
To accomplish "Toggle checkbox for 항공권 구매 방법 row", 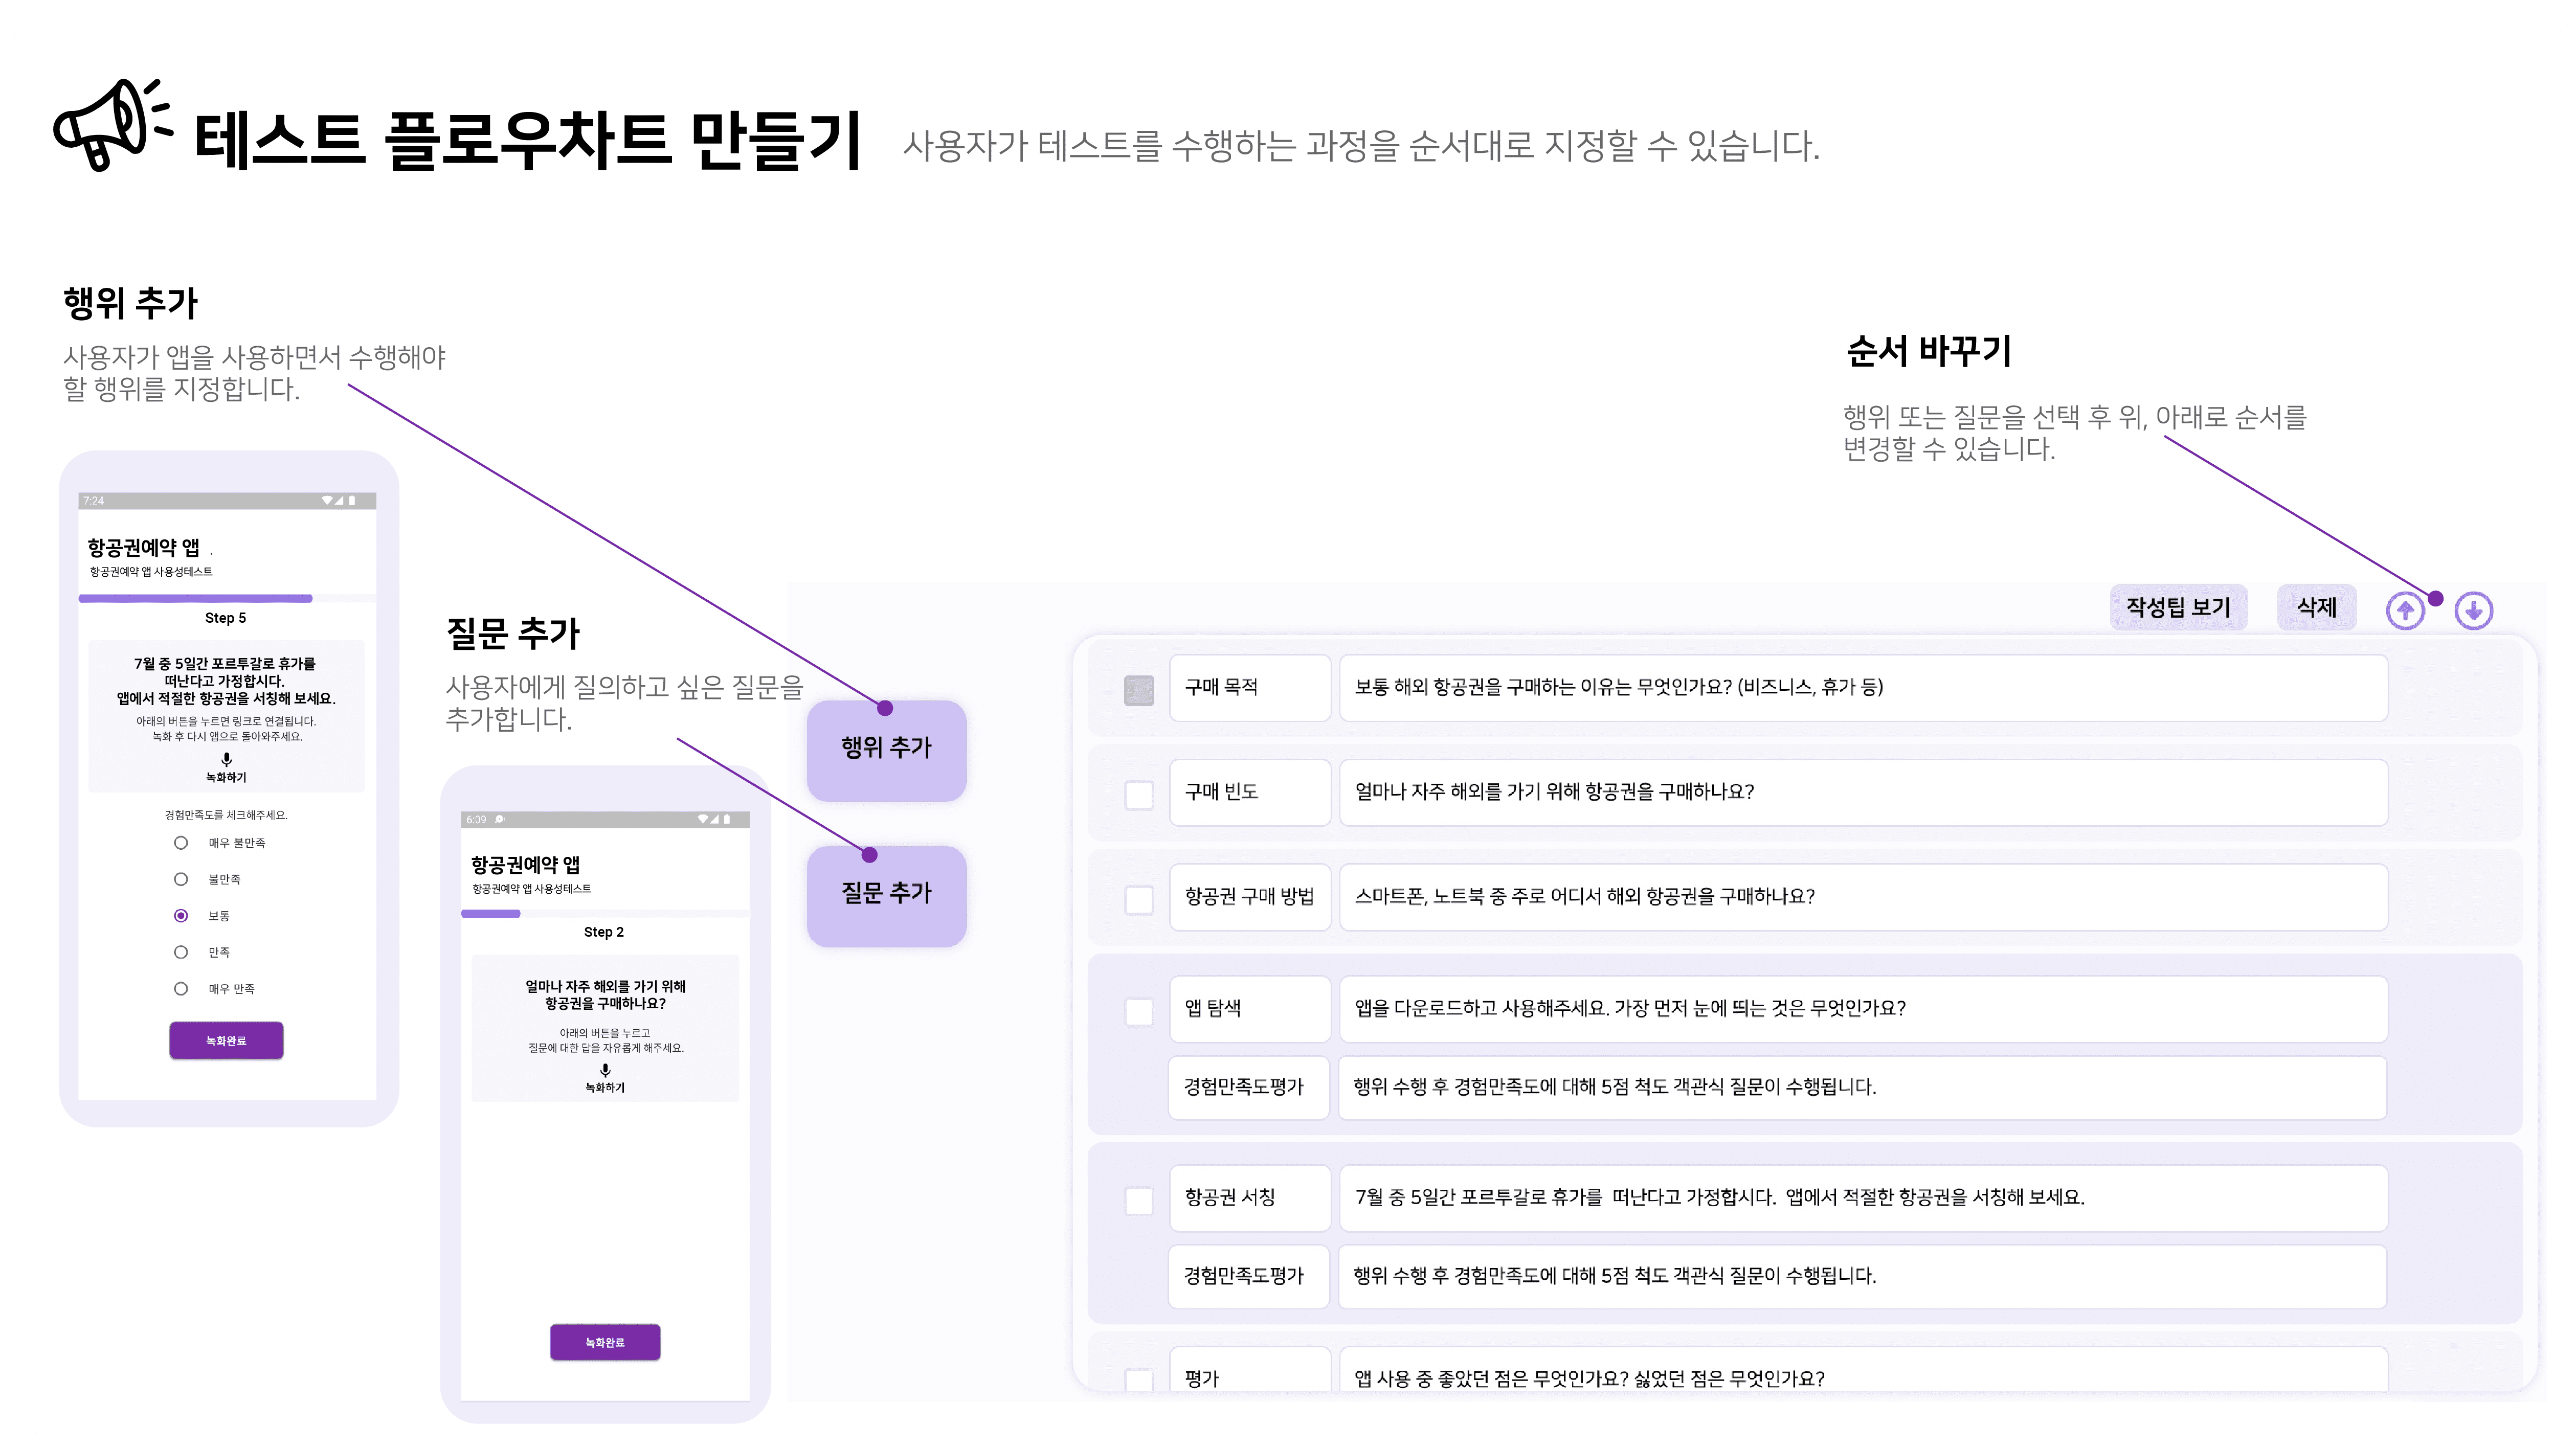I will 1139,899.
